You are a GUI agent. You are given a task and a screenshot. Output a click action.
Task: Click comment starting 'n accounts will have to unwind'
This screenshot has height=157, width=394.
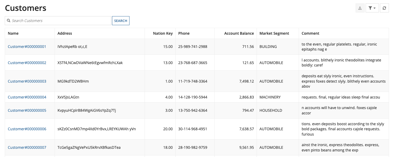point(339,110)
